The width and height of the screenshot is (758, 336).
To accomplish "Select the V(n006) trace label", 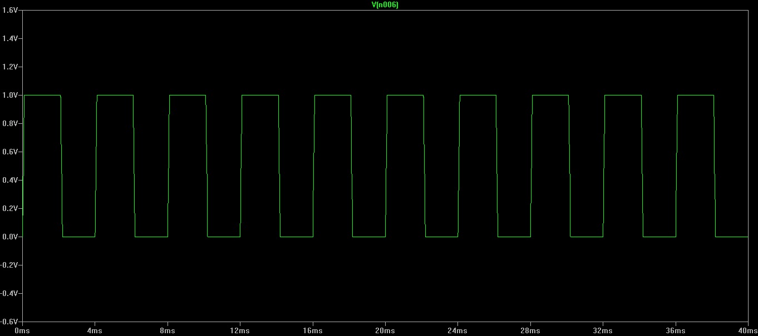I will coord(385,4).
